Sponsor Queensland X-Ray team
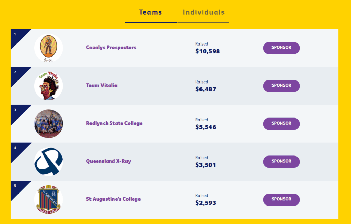The width and height of the screenshot is (351, 224). pyautogui.click(x=281, y=162)
